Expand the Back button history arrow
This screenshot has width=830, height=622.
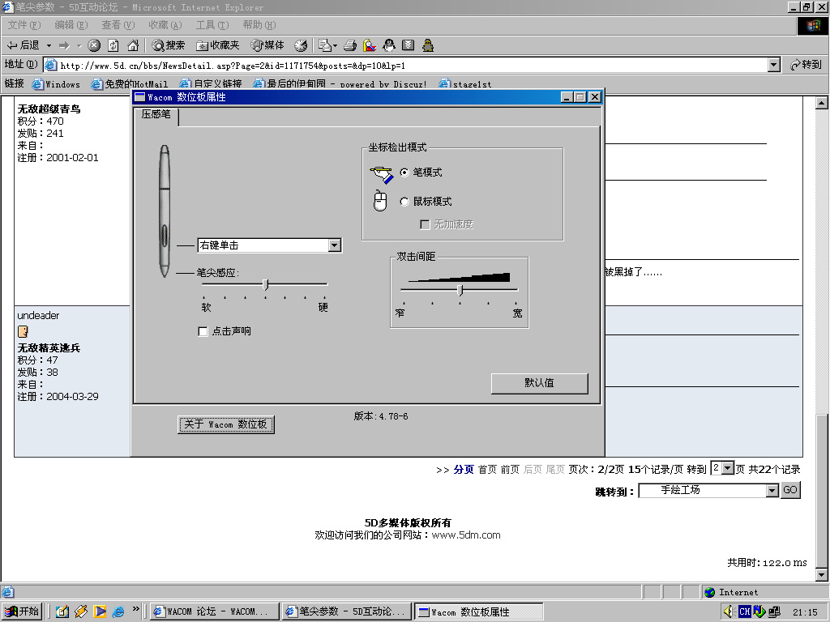(49, 45)
